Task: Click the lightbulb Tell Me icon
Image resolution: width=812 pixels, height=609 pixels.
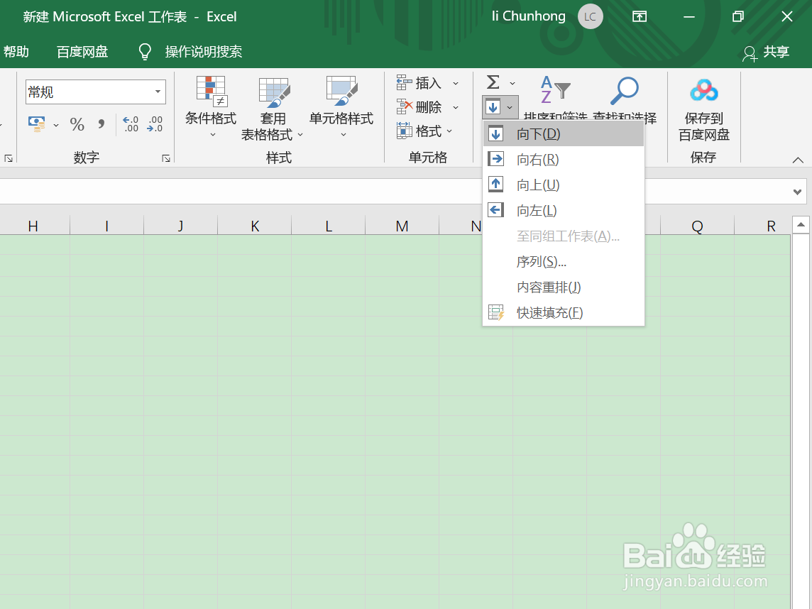Action: click(145, 52)
